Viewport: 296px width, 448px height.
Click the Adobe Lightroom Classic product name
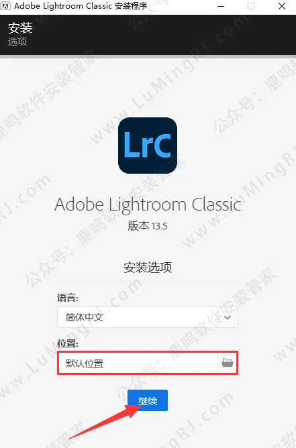coord(148,205)
